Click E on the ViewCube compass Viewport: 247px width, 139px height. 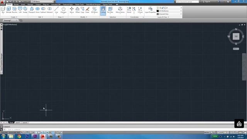(243, 37)
